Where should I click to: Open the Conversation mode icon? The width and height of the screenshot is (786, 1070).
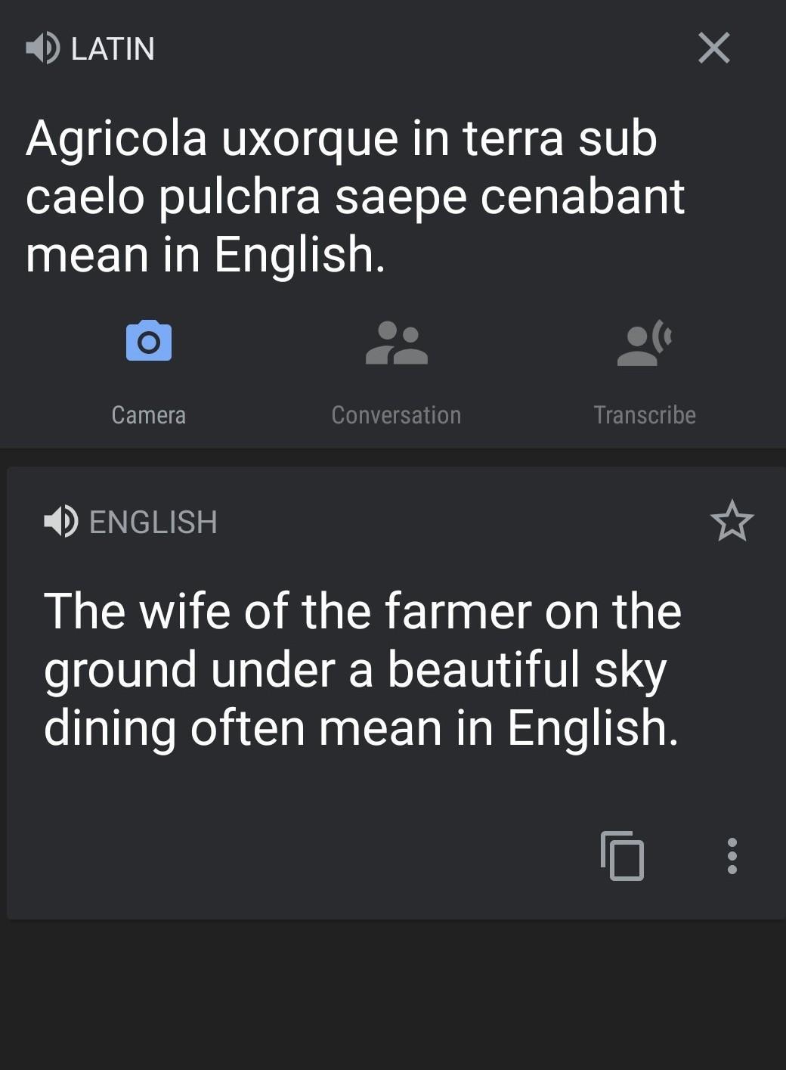(x=396, y=343)
